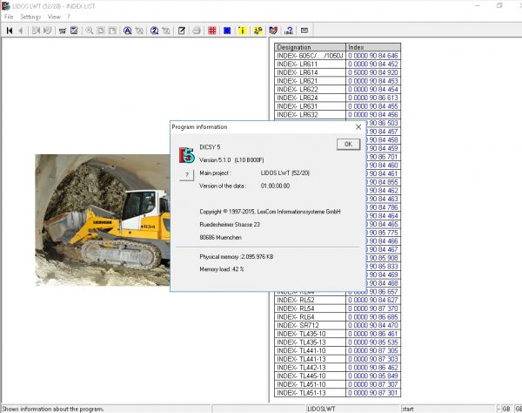
Task: Click the shopping cart icon in toolbar
Action: coord(63,30)
